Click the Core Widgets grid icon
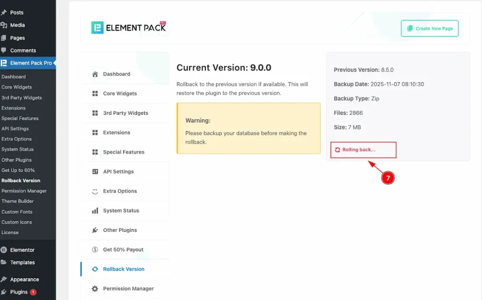The image size is (482, 300). (x=95, y=94)
